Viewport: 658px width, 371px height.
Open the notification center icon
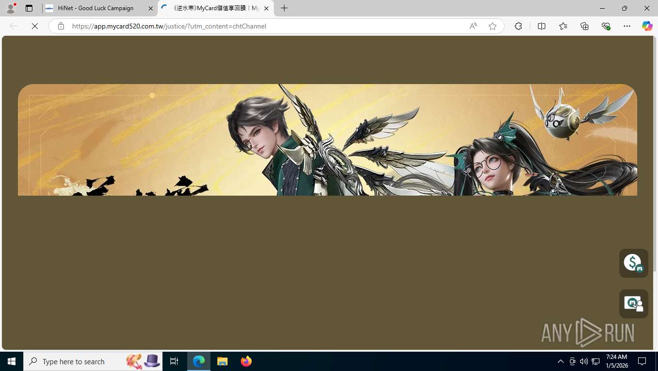pyautogui.click(x=642, y=361)
